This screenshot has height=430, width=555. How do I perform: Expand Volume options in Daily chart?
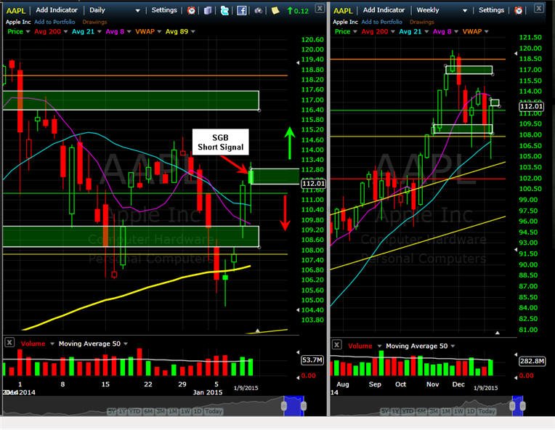point(52,344)
